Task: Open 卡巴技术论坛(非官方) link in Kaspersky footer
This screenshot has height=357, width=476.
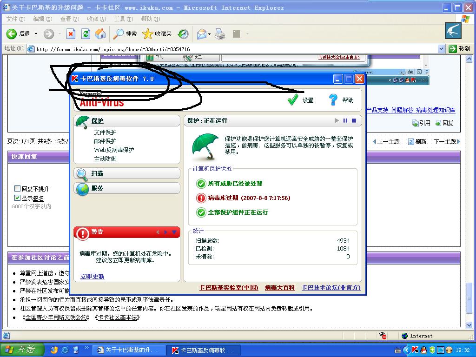Action: click(x=331, y=287)
